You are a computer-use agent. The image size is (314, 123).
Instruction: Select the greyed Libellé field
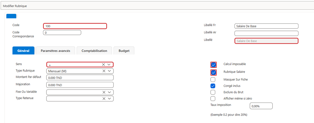[266, 41]
